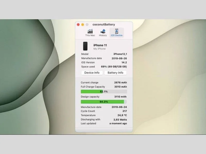Click the Battery Info button
This screenshot has height=154, width=206.
click(x=115, y=73)
